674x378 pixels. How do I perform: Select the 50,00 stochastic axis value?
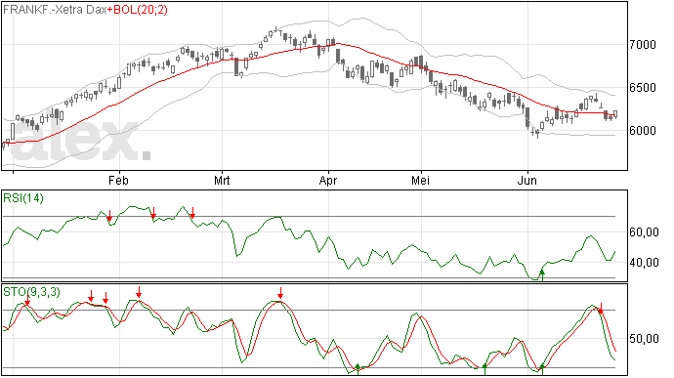click(644, 339)
